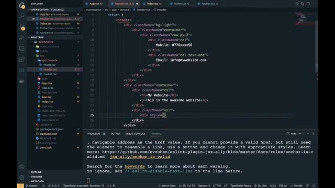Screen dimensions: 335x188
Task: Click LF end-of-line setting
Action: pyautogui.click(x=226, y=186)
